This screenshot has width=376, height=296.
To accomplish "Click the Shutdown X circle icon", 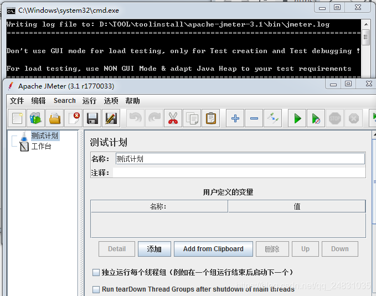I will pos(354,118).
